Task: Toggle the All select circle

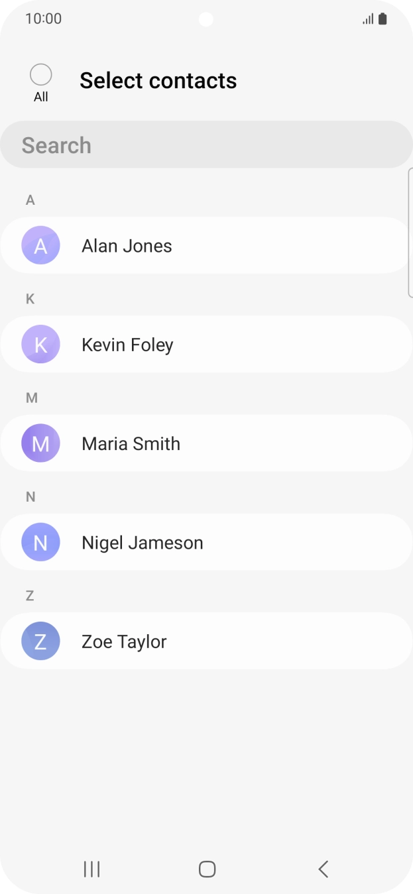Action: [41, 76]
